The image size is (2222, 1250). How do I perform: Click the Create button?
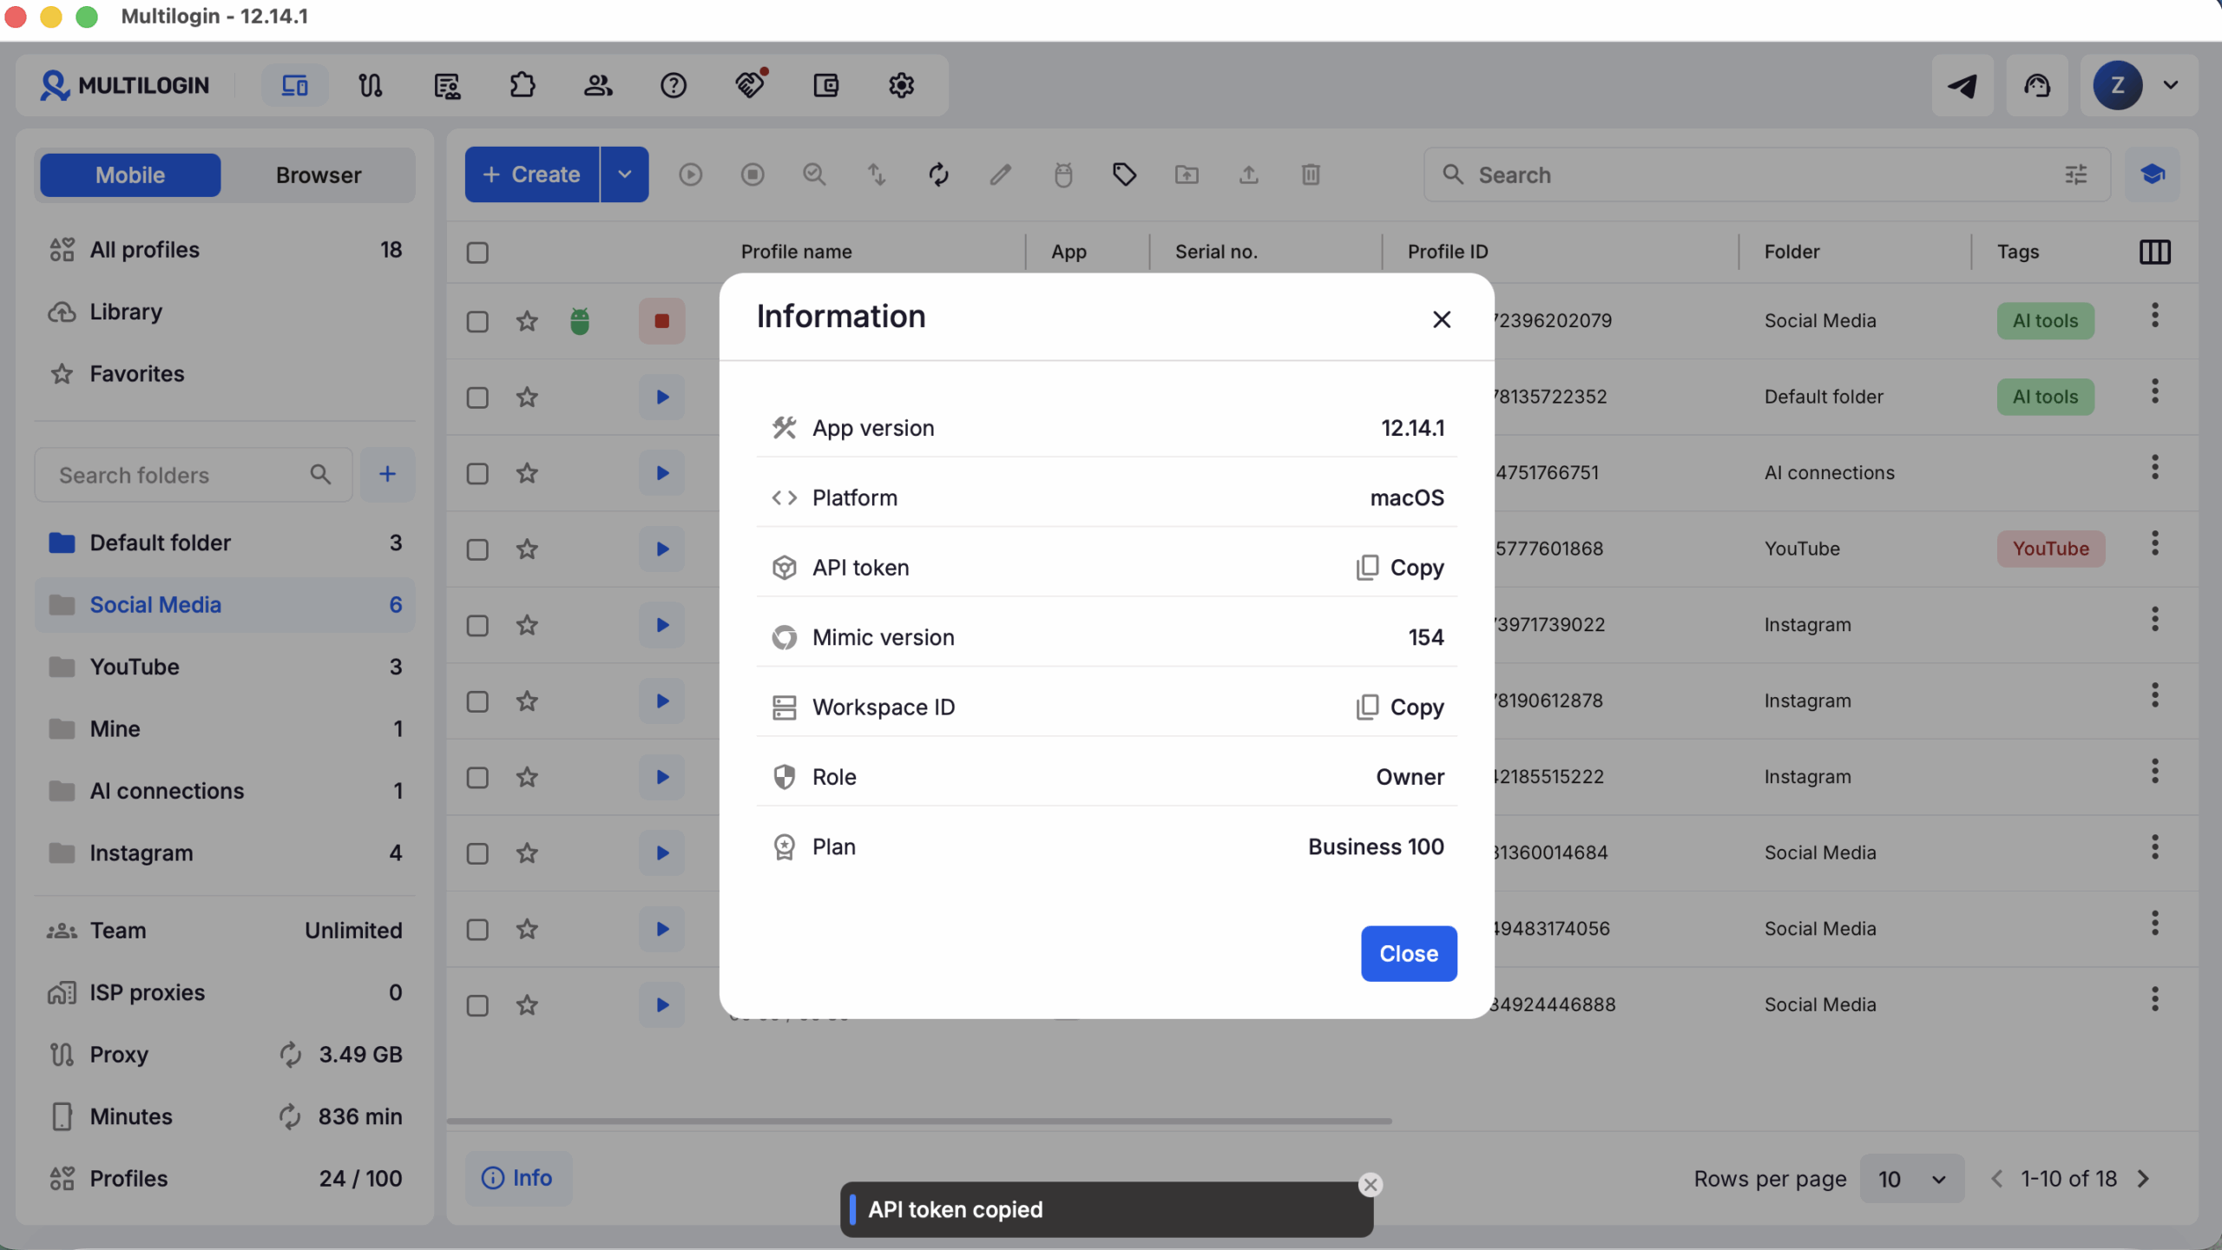(x=532, y=174)
